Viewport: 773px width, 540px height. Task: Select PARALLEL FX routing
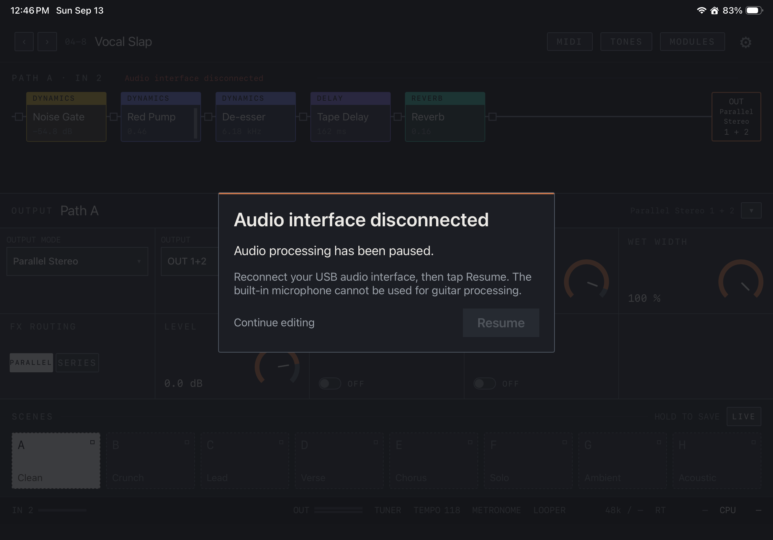coord(31,363)
